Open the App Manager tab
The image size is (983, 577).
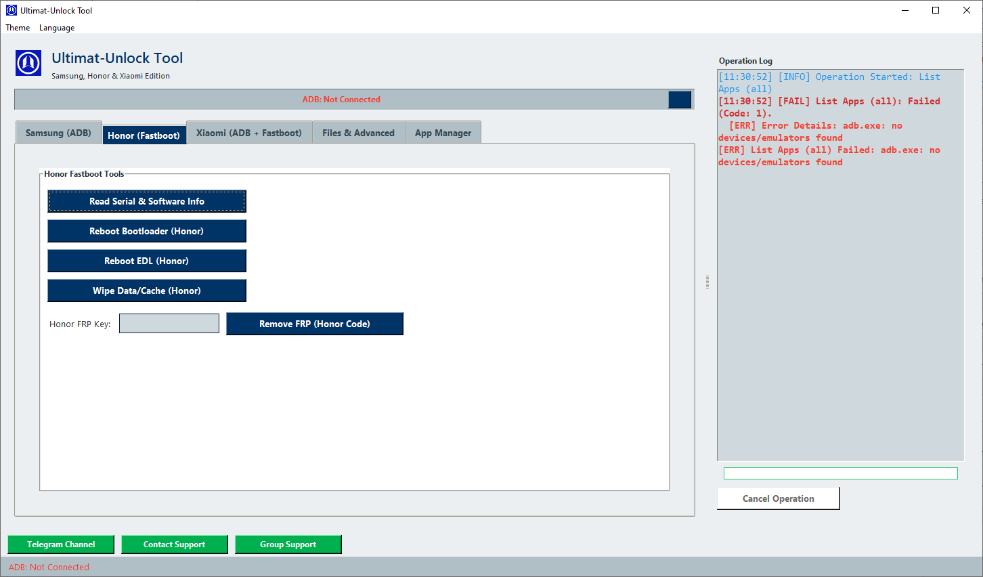click(x=443, y=132)
